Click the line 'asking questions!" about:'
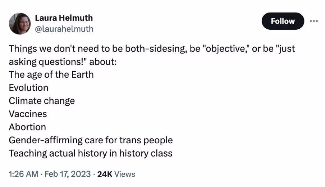Image resolution: width=325 pixels, height=187 pixels. coord(63,61)
